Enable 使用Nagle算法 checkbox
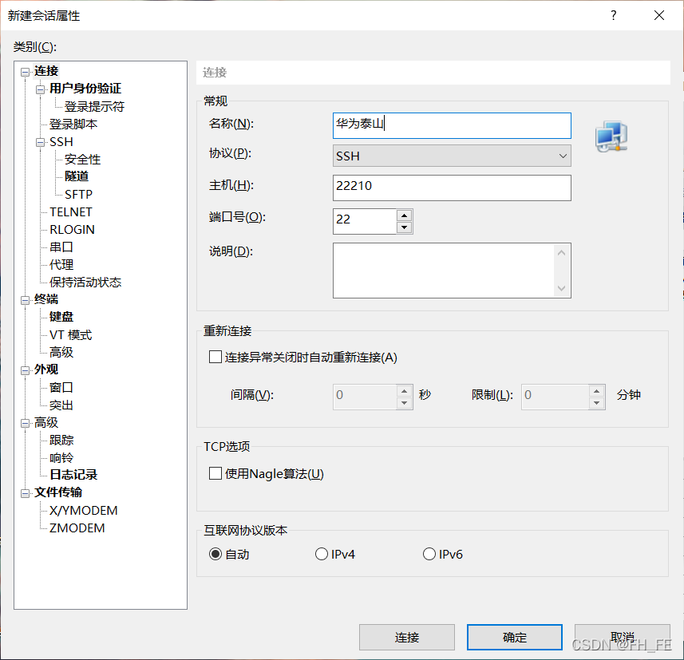Image resolution: width=684 pixels, height=660 pixels. point(215,473)
